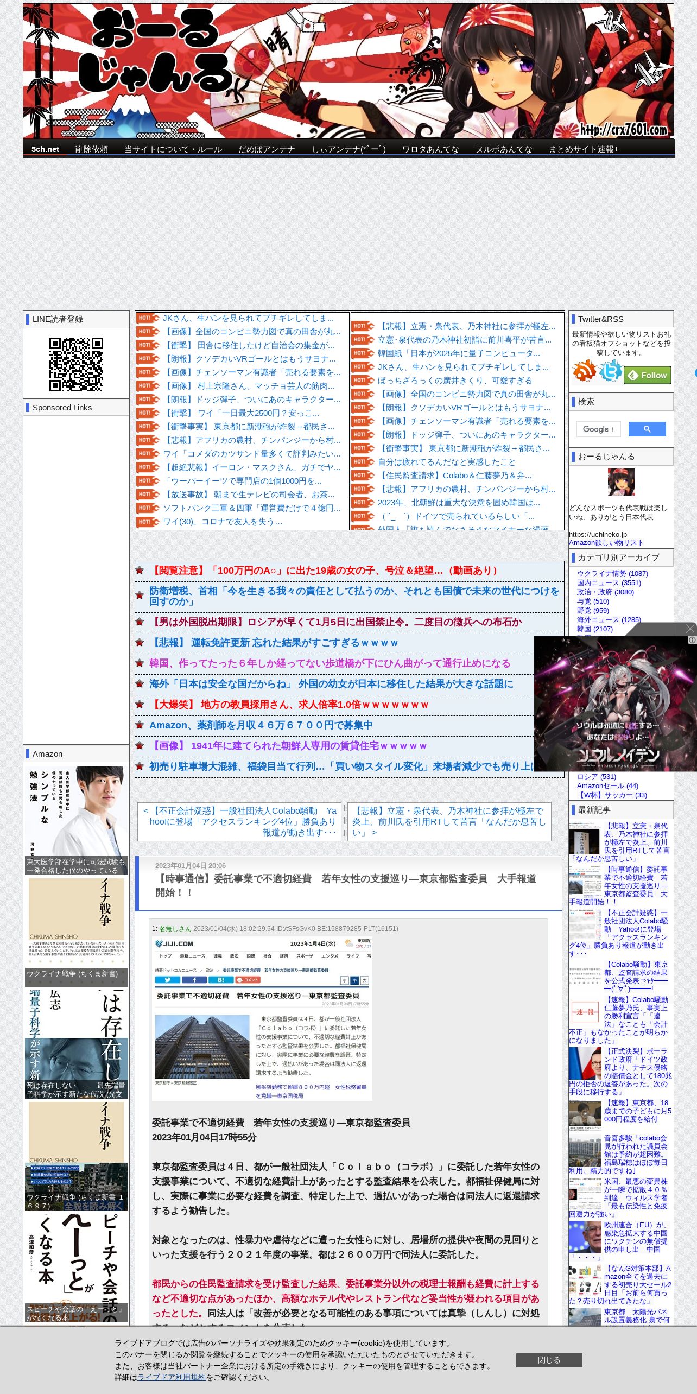Viewport: 697px width, 1394px height.
Task: Open the Amazon欲しい物リスト link
Action: pyautogui.click(x=606, y=542)
